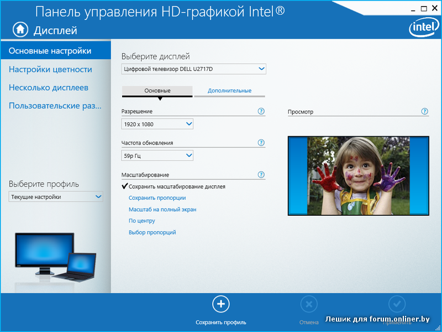Open Настройки цветности in sidebar

(50, 69)
